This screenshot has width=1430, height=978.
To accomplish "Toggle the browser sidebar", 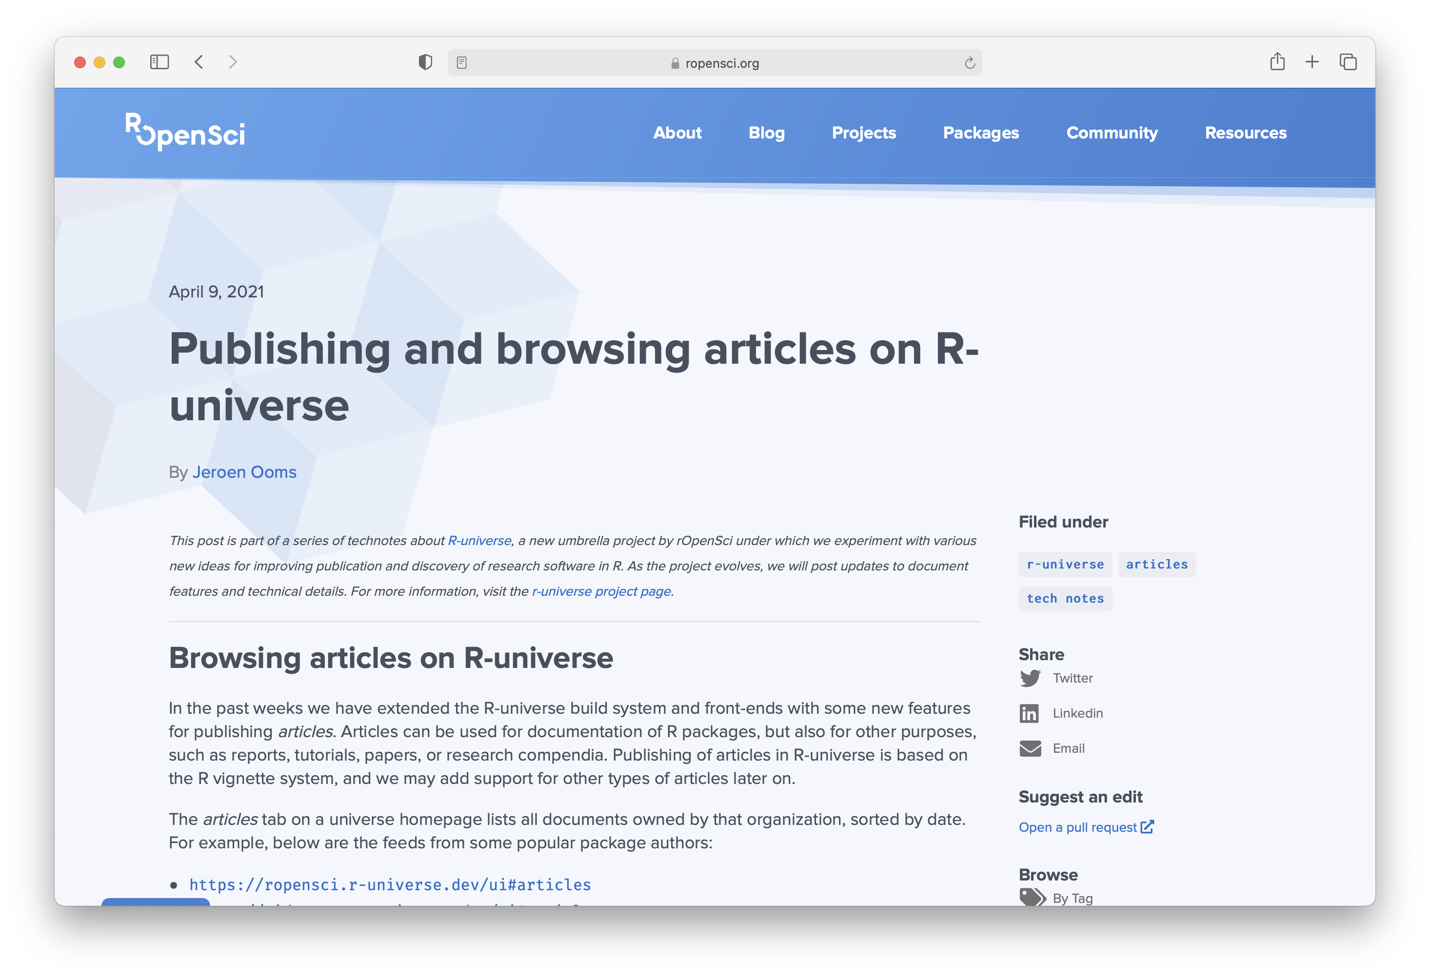I will point(159,61).
